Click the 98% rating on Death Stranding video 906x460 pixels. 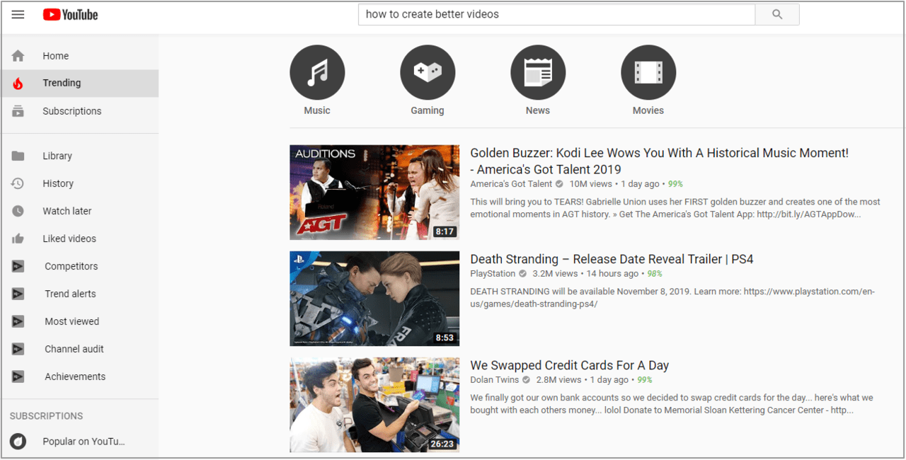[x=655, y=274]
